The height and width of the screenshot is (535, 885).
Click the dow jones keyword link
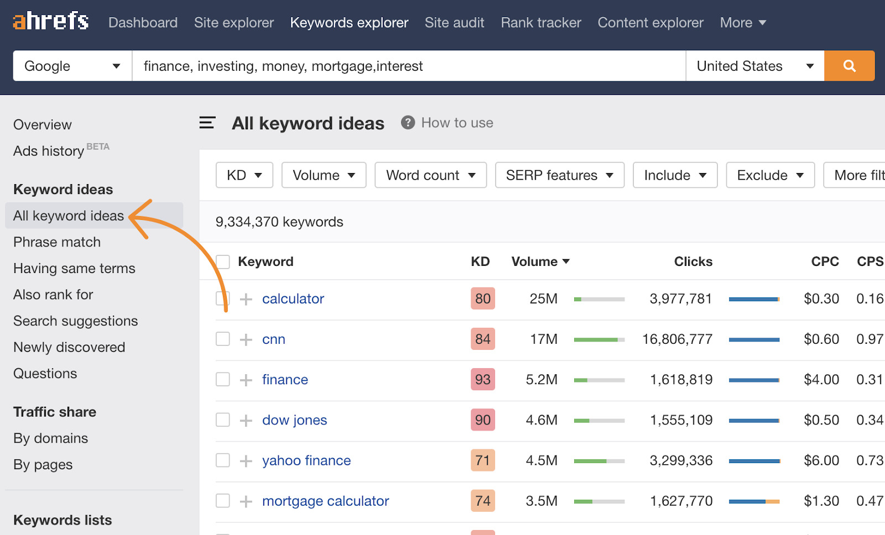[x=294, y=419]
